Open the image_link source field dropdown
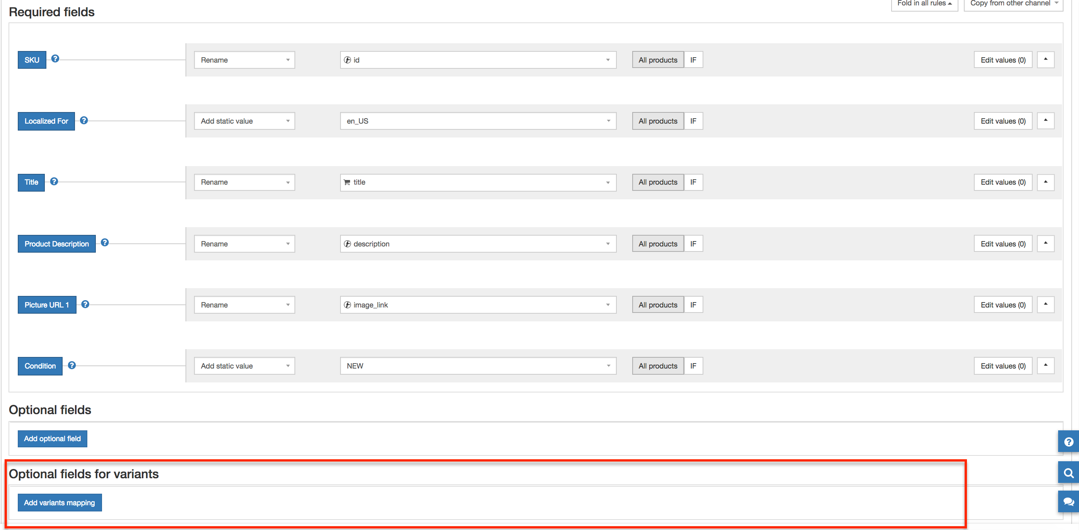The image size is (1079, 530). point(478,305)
